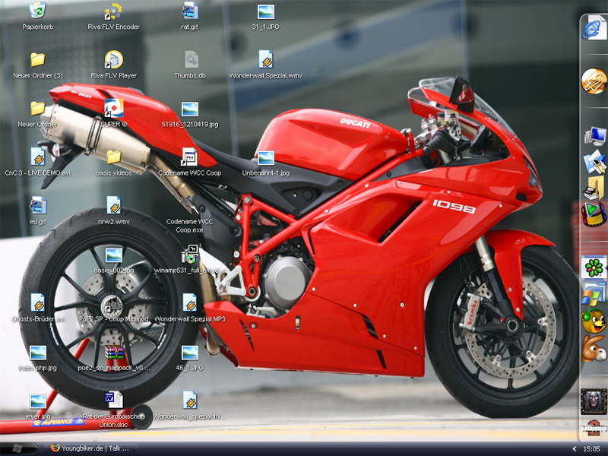608x456 pixels.
Task: Open poe2_sp_mappack archive file
Action: 113,353
